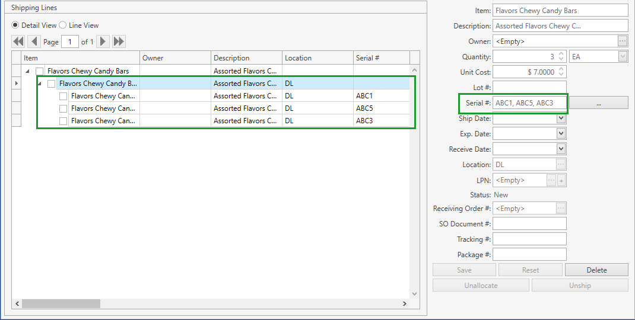Expand the Receive Date dropdown
This screenshot has width=635, height=320.
[x=561, y=149]
